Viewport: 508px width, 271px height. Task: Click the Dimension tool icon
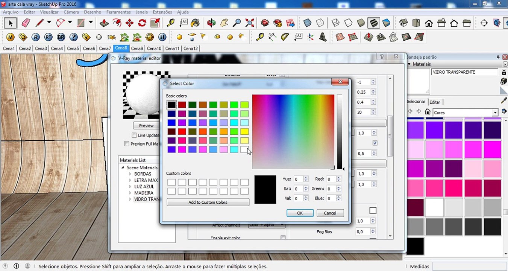pyautogui.click(x=272, y=37)
